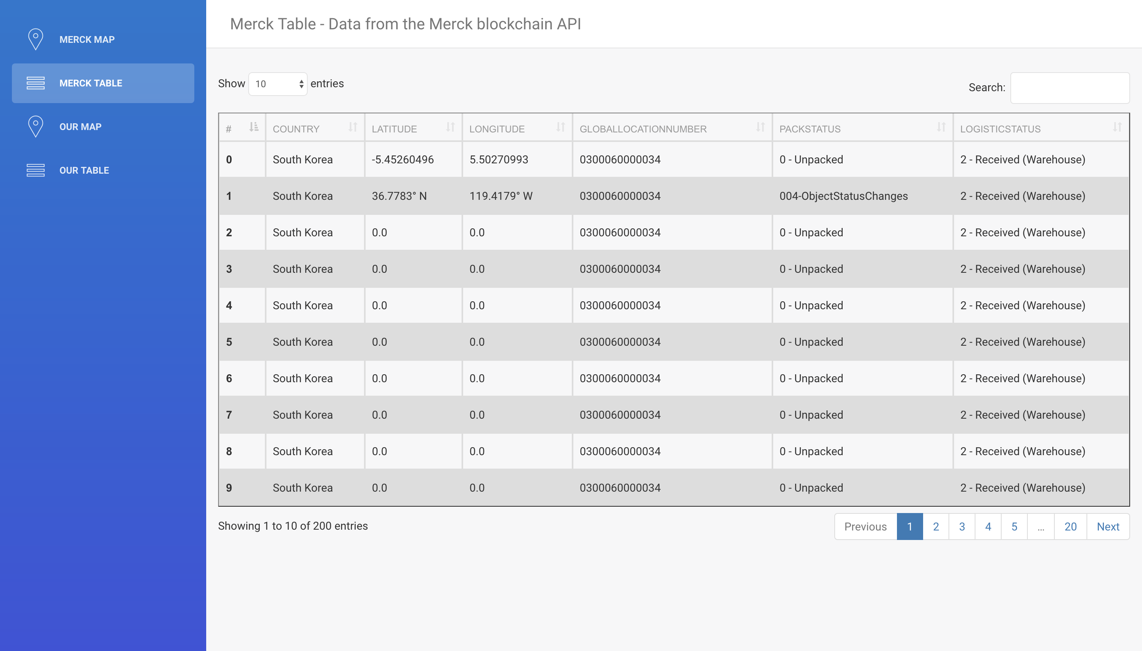Sort table by Latitude column arrows
The width and height of the screenshot is (1142, 651).
point(450,127)
